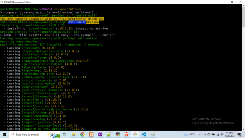Viewport: 245px width, 138px height.
Task: Click the terminal scrollbar up arrow
Action: tap(243, 6)
